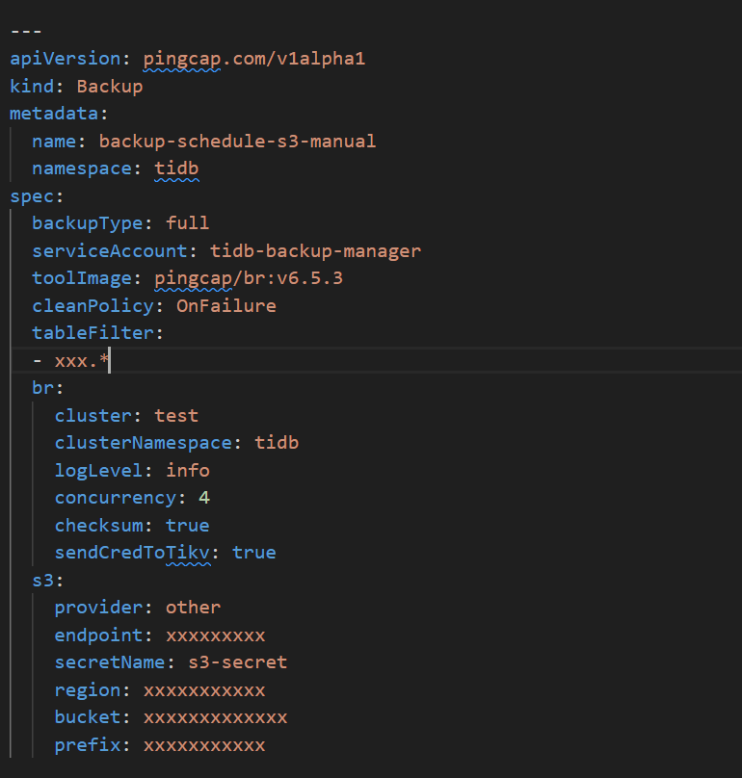This screenshot has width=742, height=778.
Task: Click the masked endpoint value
Action: [x=216, y=635]
